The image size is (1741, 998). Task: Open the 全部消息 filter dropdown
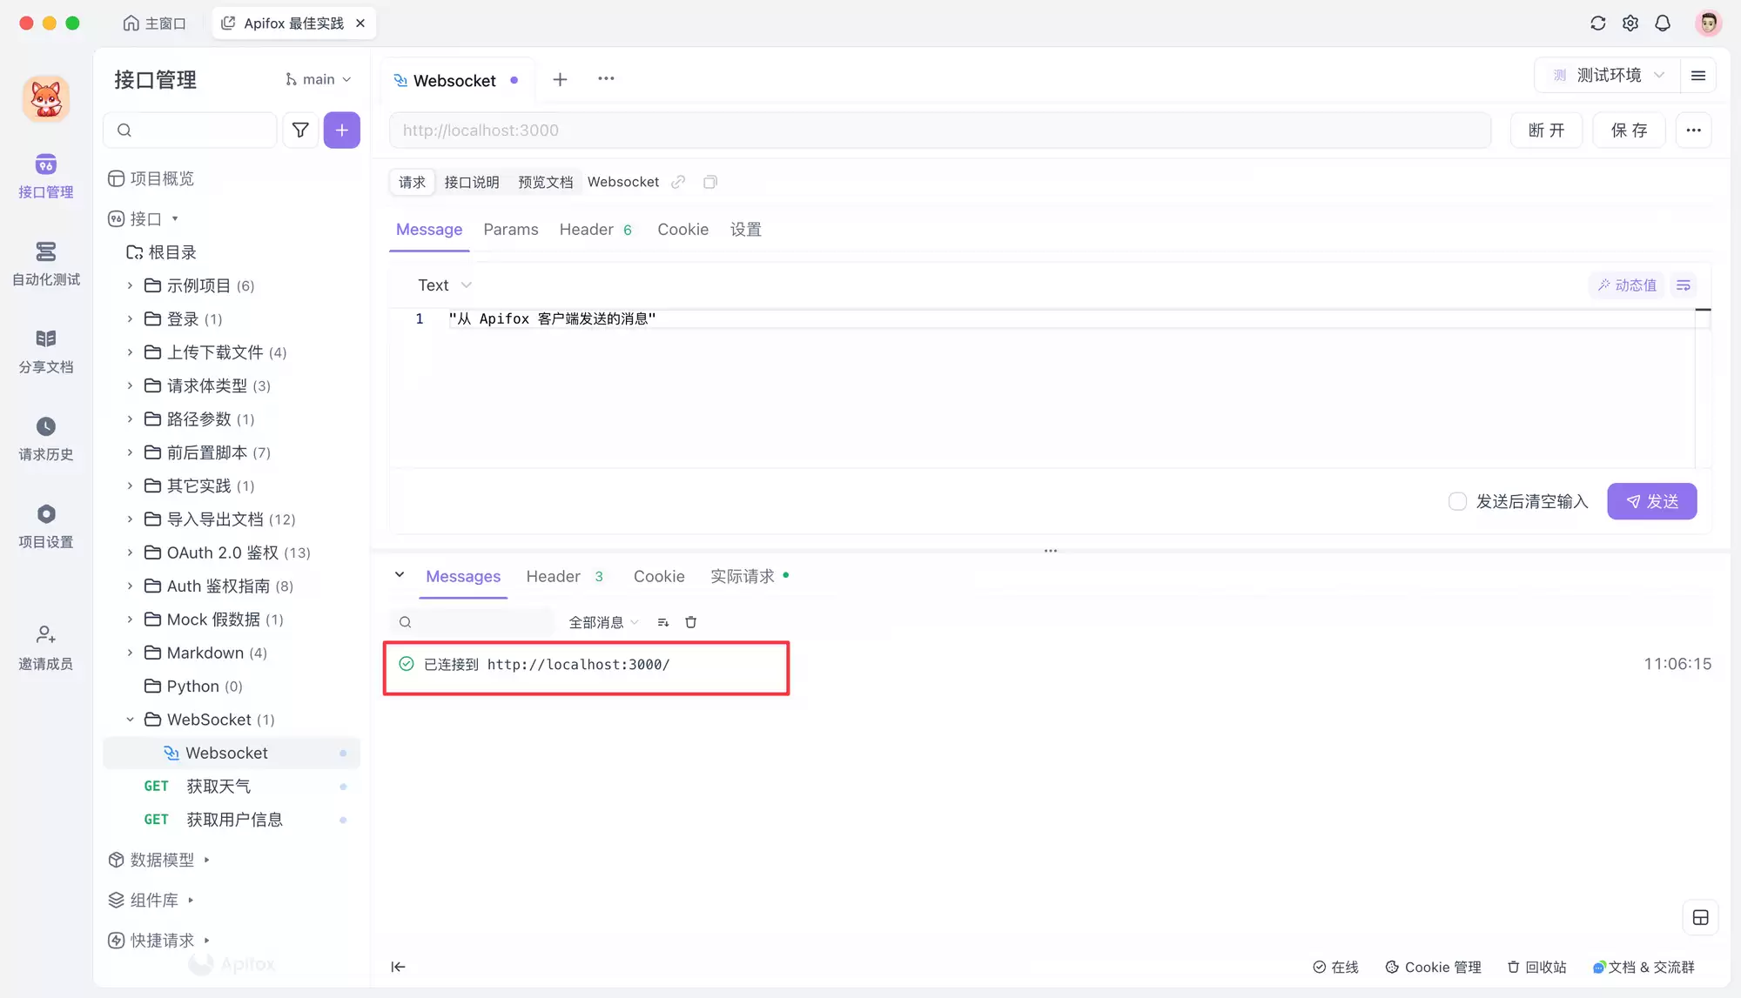(604, 622)
